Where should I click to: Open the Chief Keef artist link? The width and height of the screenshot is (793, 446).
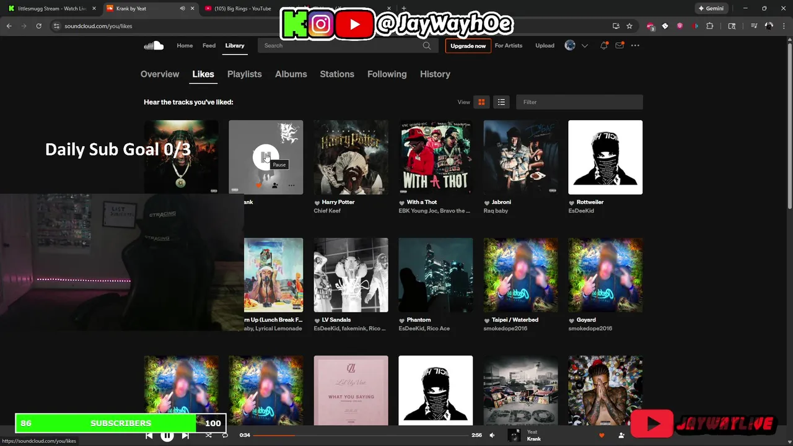[x=327, y=211]
